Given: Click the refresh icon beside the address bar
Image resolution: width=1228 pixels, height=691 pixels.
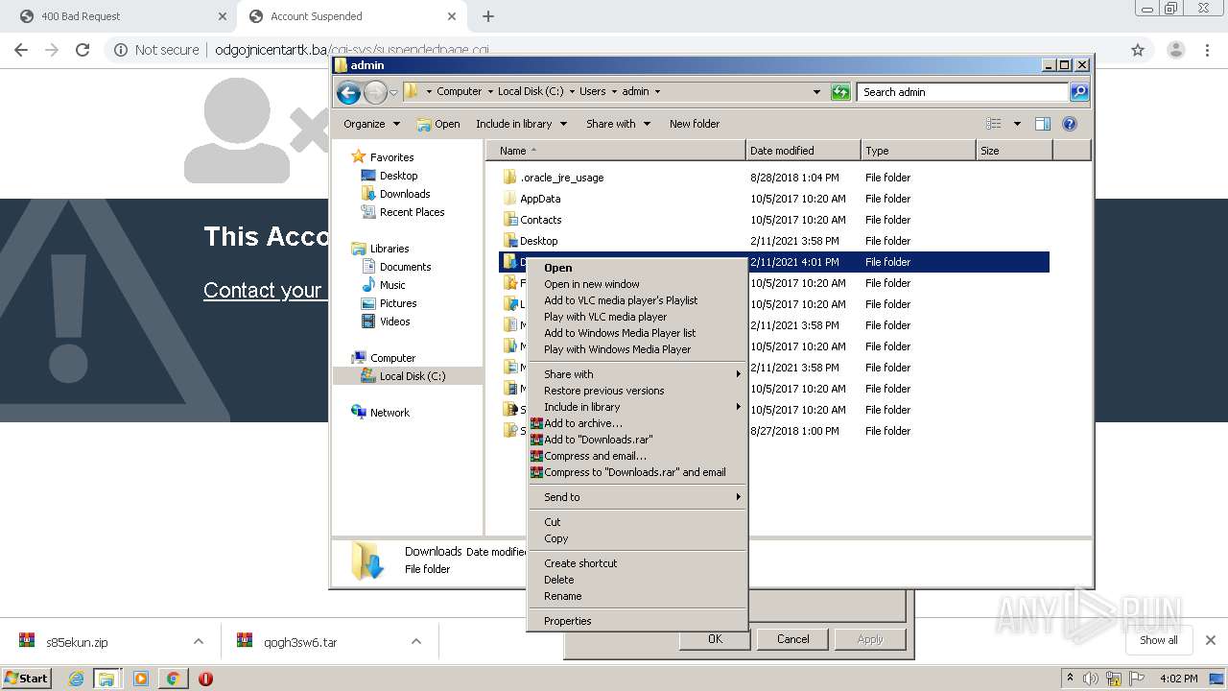Looking at the screenshot, I should click(x=840, y=92).
